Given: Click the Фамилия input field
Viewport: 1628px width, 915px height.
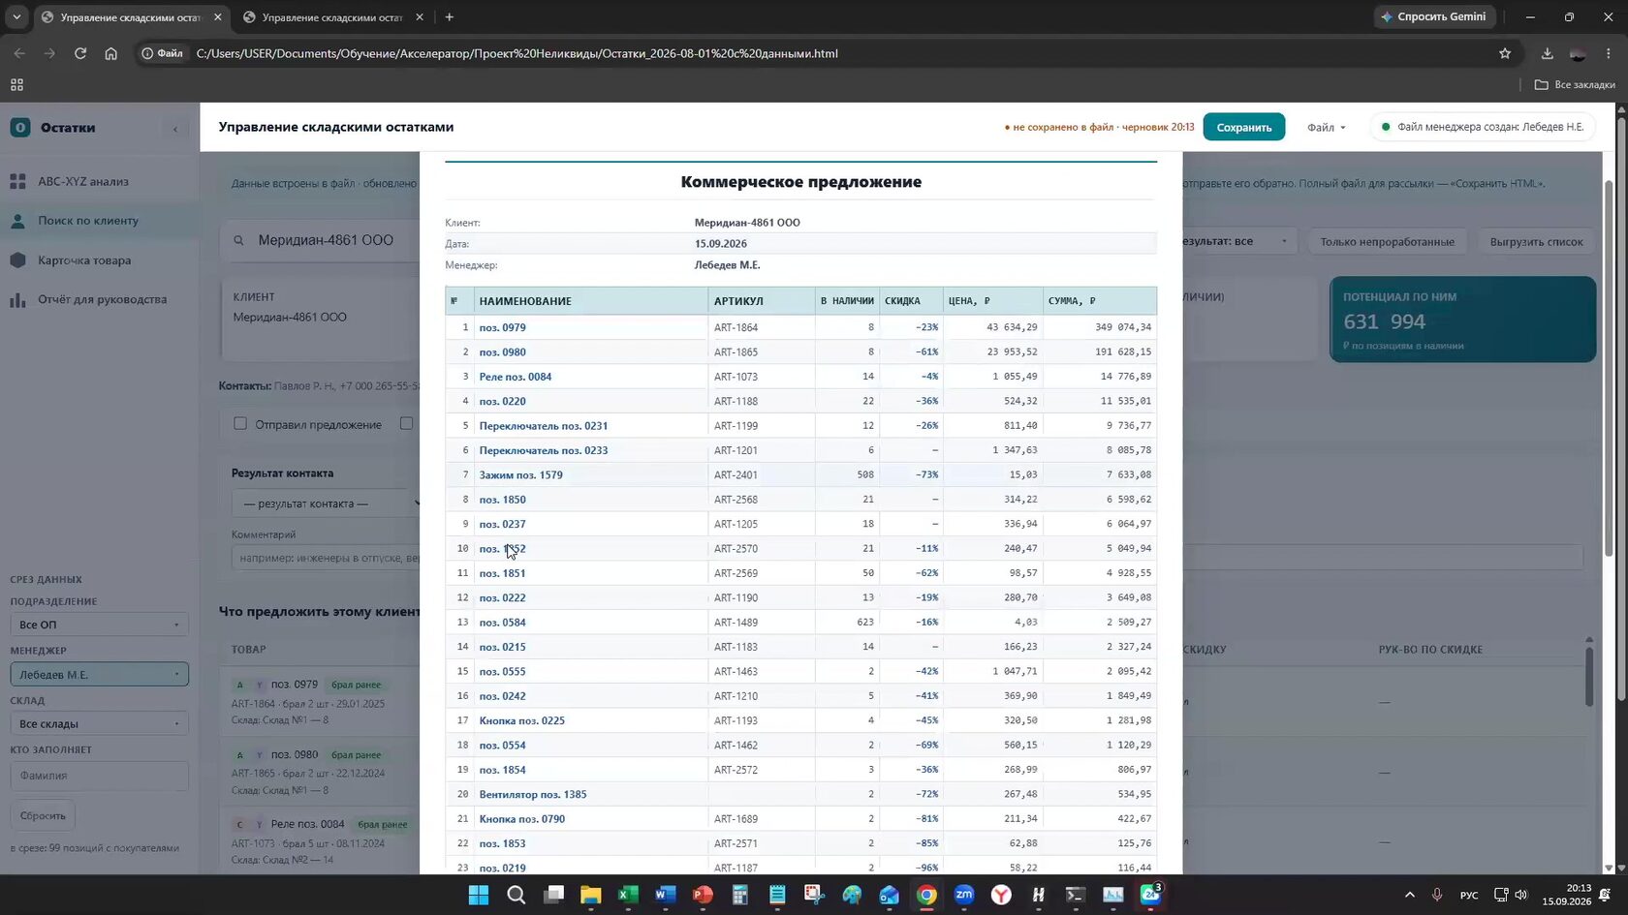Looking at the screenshot, I should pos(99,776).
